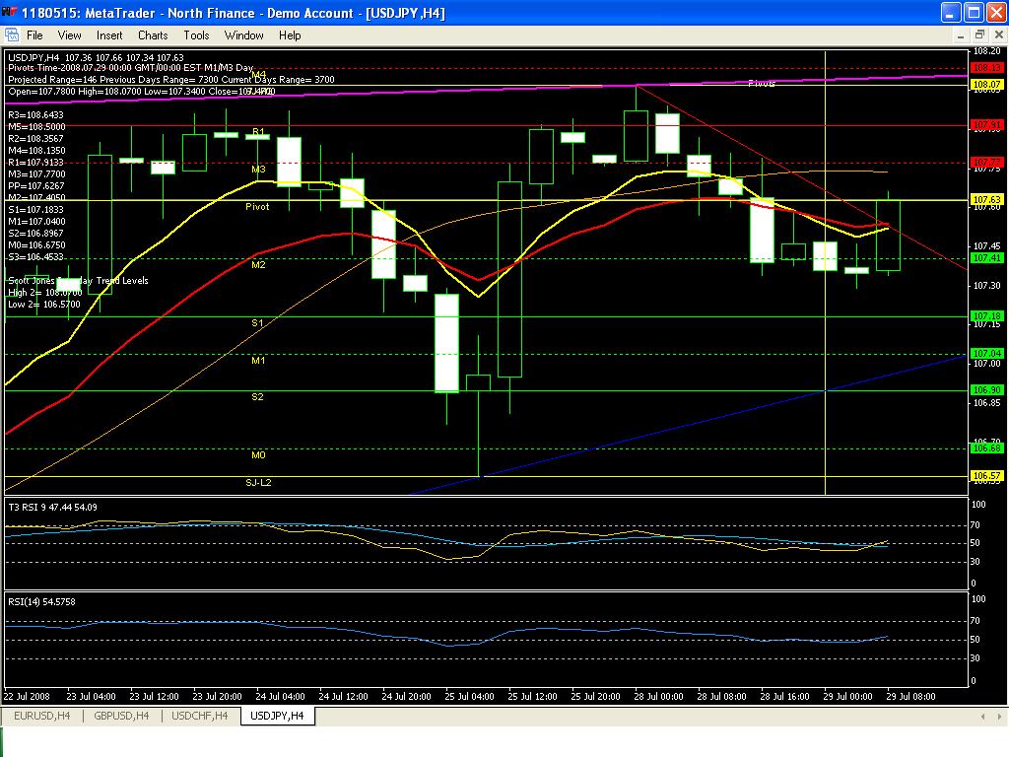The width and height of the screenshot is (1009, 757).
Task: Open the Insert menu
Action: [109, 34]
